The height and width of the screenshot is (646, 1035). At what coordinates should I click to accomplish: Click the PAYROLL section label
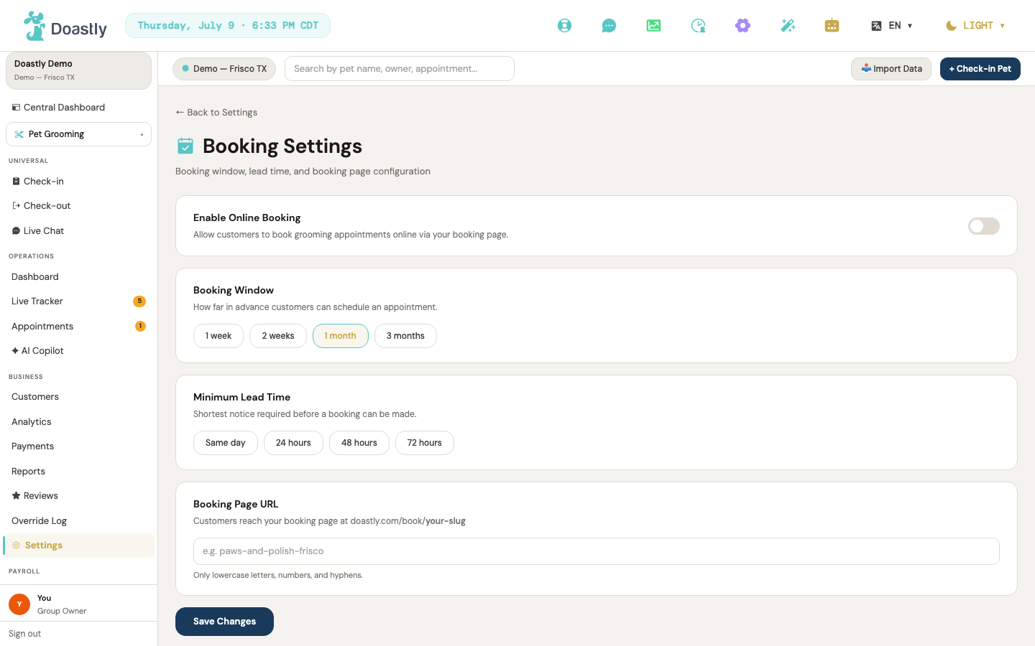[24, 571]
